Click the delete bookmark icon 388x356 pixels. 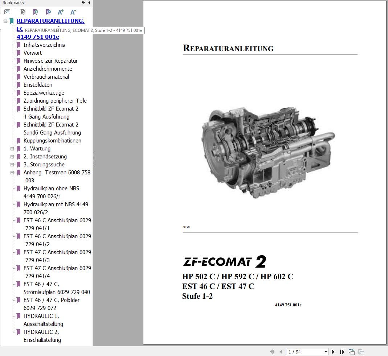[x=23, y=12]
